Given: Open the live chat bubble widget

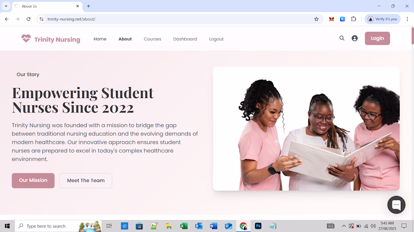Looking at the screenshot, I should 396,205.
